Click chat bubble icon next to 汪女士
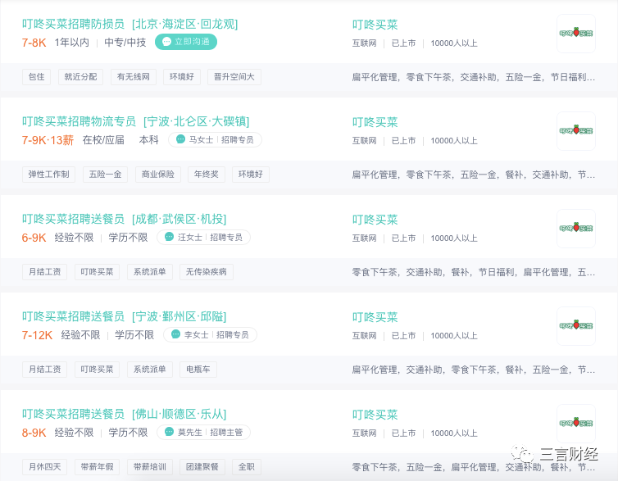Screen dimensions: 618x481 (169, 237)
